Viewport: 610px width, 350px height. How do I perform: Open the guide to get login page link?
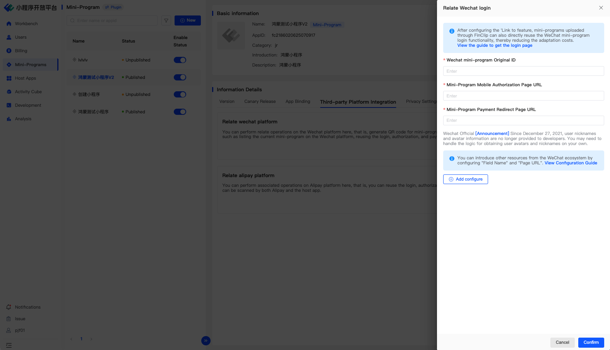pos(495,45)
